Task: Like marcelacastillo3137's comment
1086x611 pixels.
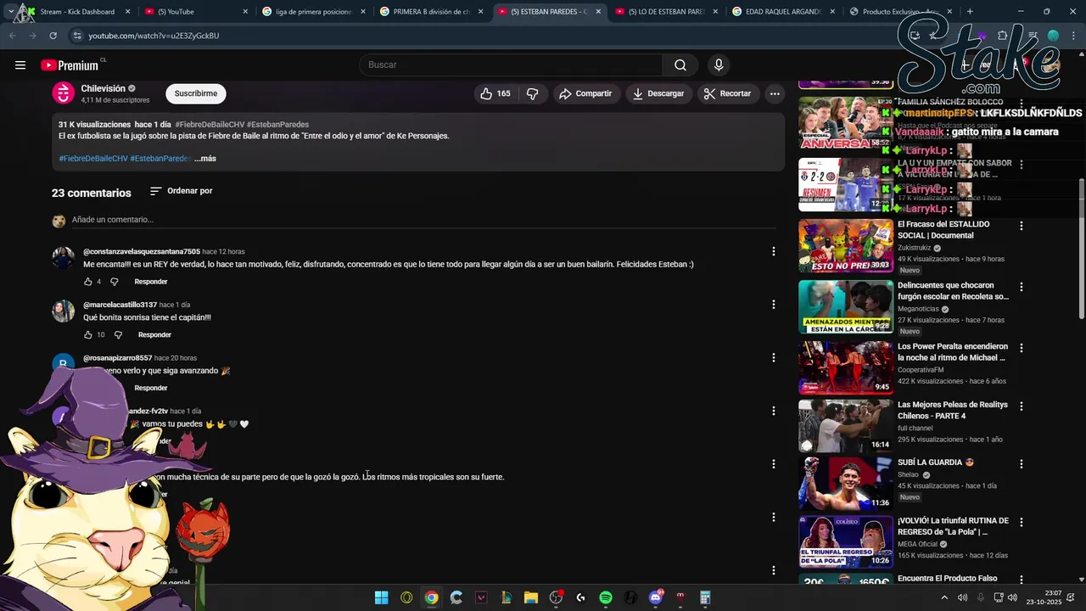Action: (88, 335)
